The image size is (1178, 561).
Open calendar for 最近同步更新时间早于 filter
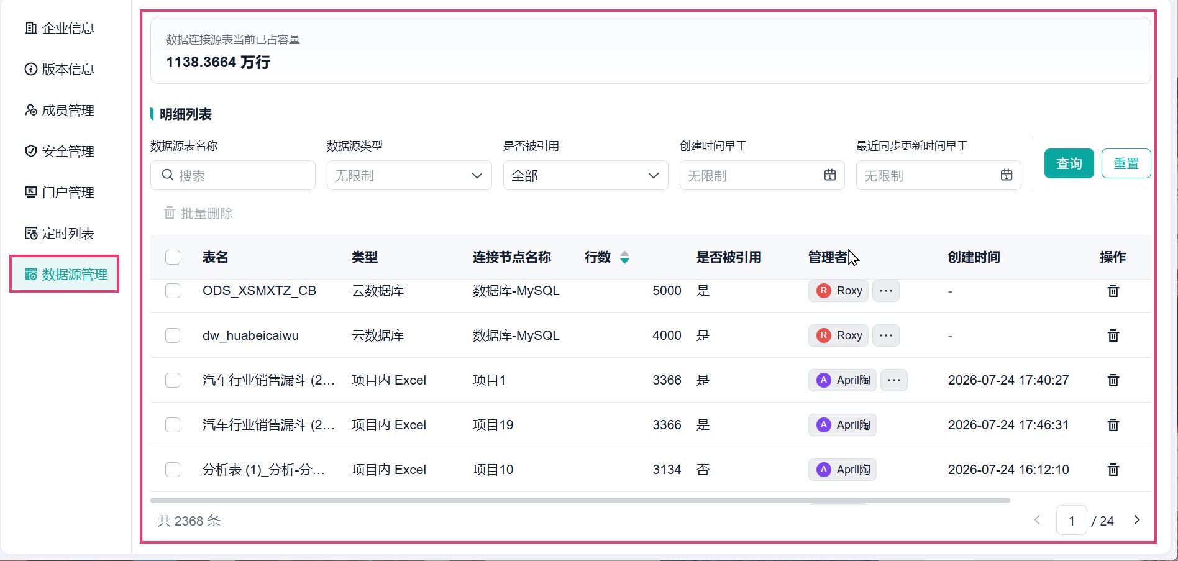1007,175
